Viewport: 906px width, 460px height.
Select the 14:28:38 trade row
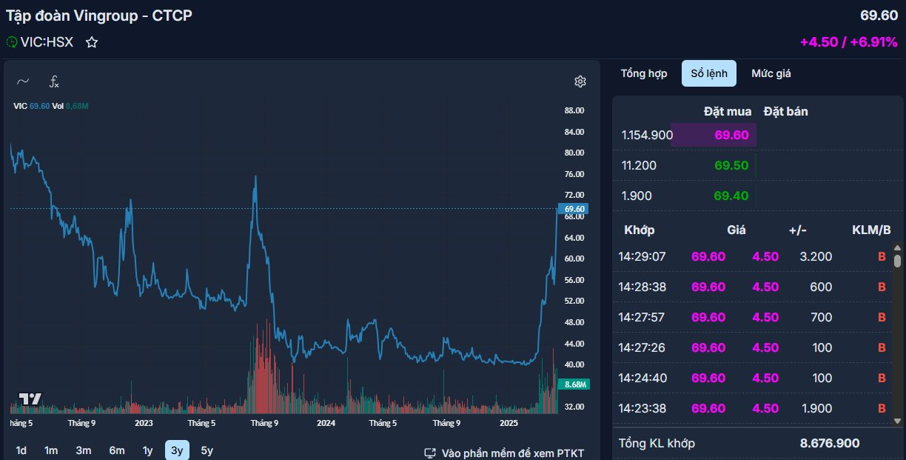[x=753, y=287]
